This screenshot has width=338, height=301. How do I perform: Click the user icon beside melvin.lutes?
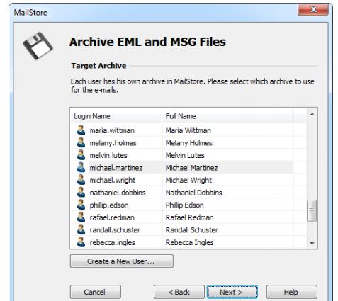pyautogui.click(x=81, y=155)
